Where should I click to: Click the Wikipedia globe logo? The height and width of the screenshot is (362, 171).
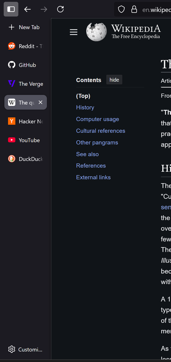tap(97, 32)
